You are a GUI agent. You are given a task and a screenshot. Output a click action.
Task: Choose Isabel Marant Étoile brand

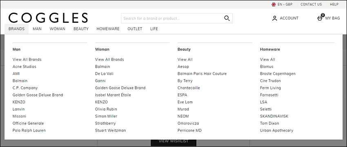113,95
